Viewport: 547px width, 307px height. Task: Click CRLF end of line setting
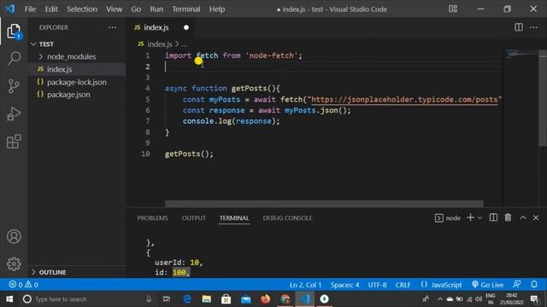[x=403, y=285]
